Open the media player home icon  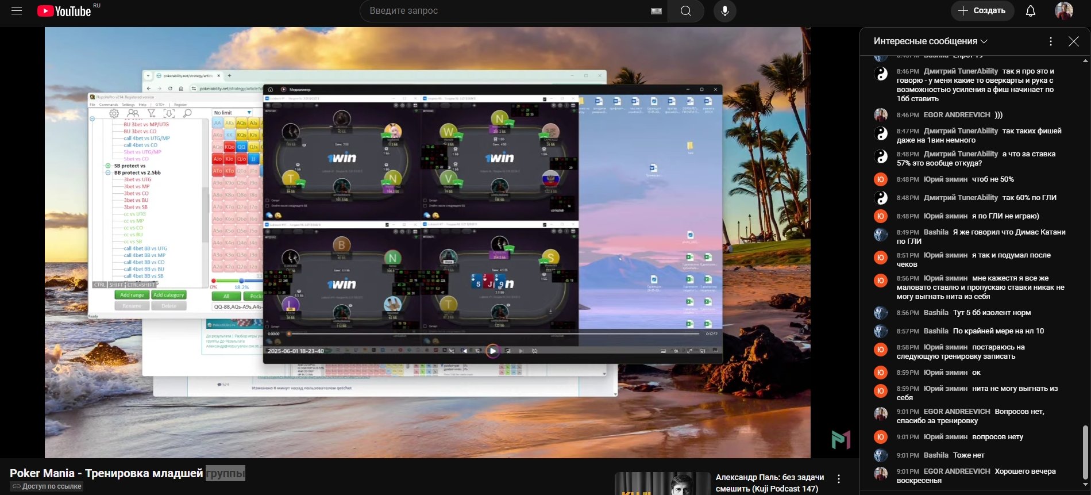point(271,89)
